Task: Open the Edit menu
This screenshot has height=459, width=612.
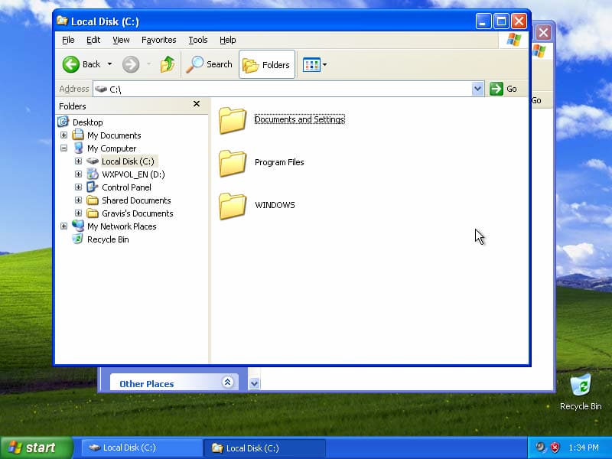Action: click(x=93, y=40)
